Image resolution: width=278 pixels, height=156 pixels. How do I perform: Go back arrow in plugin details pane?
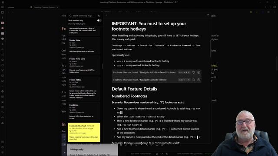click(107, 16)
